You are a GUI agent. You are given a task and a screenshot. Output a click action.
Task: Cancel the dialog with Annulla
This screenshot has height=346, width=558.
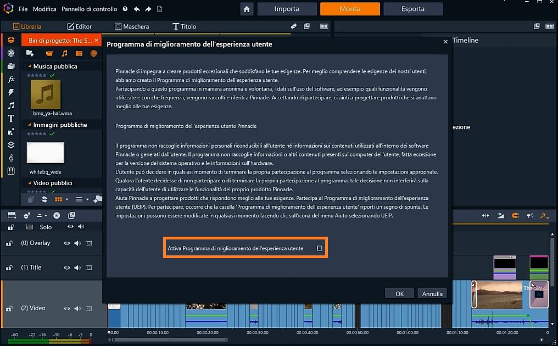coord(432,294)
